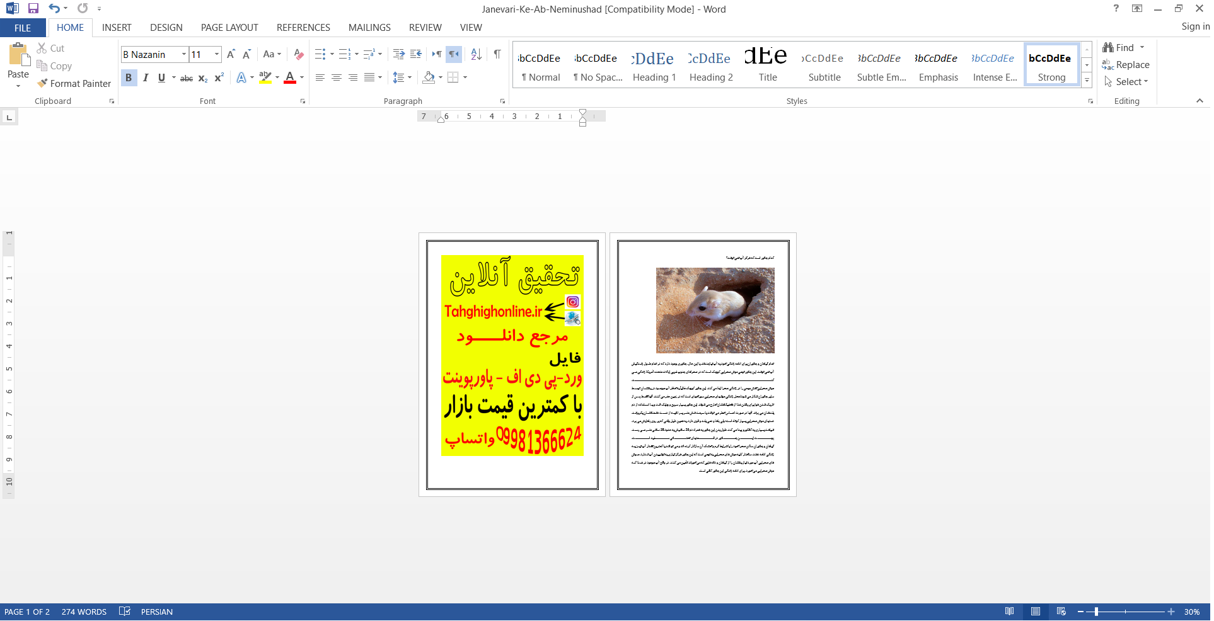Viewport: 1214px width, 621px height.
Task: Increase font size with Grow Font
Action: 231,54
